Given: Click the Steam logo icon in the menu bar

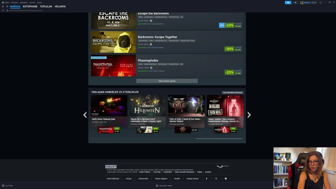Looking at the screenshot, I should tap(3, 2).
